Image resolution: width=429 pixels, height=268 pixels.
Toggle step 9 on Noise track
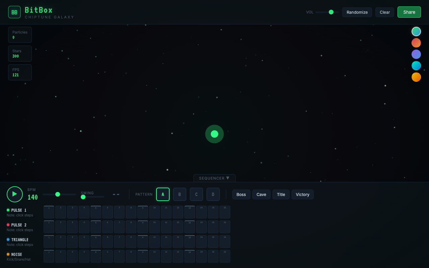(x=143, y=256)
